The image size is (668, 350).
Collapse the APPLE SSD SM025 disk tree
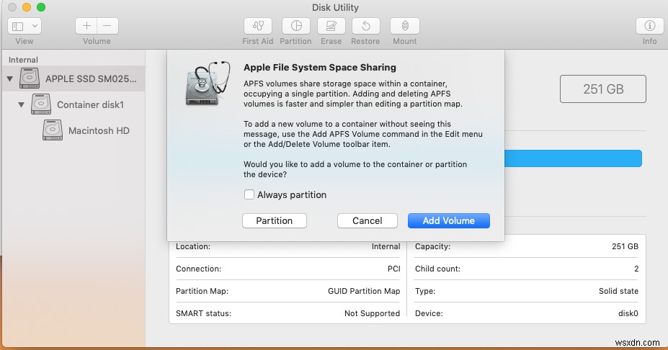pyautogui.click(x=10, y=78)
